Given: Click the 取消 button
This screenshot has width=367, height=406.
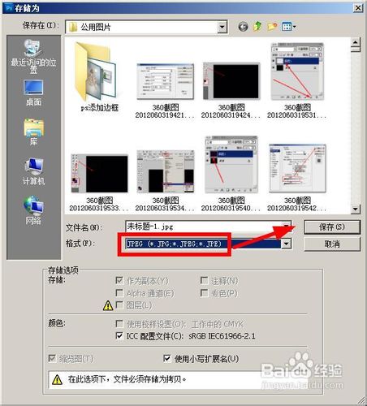Looking at the screenshot, I should coord(332,244).
